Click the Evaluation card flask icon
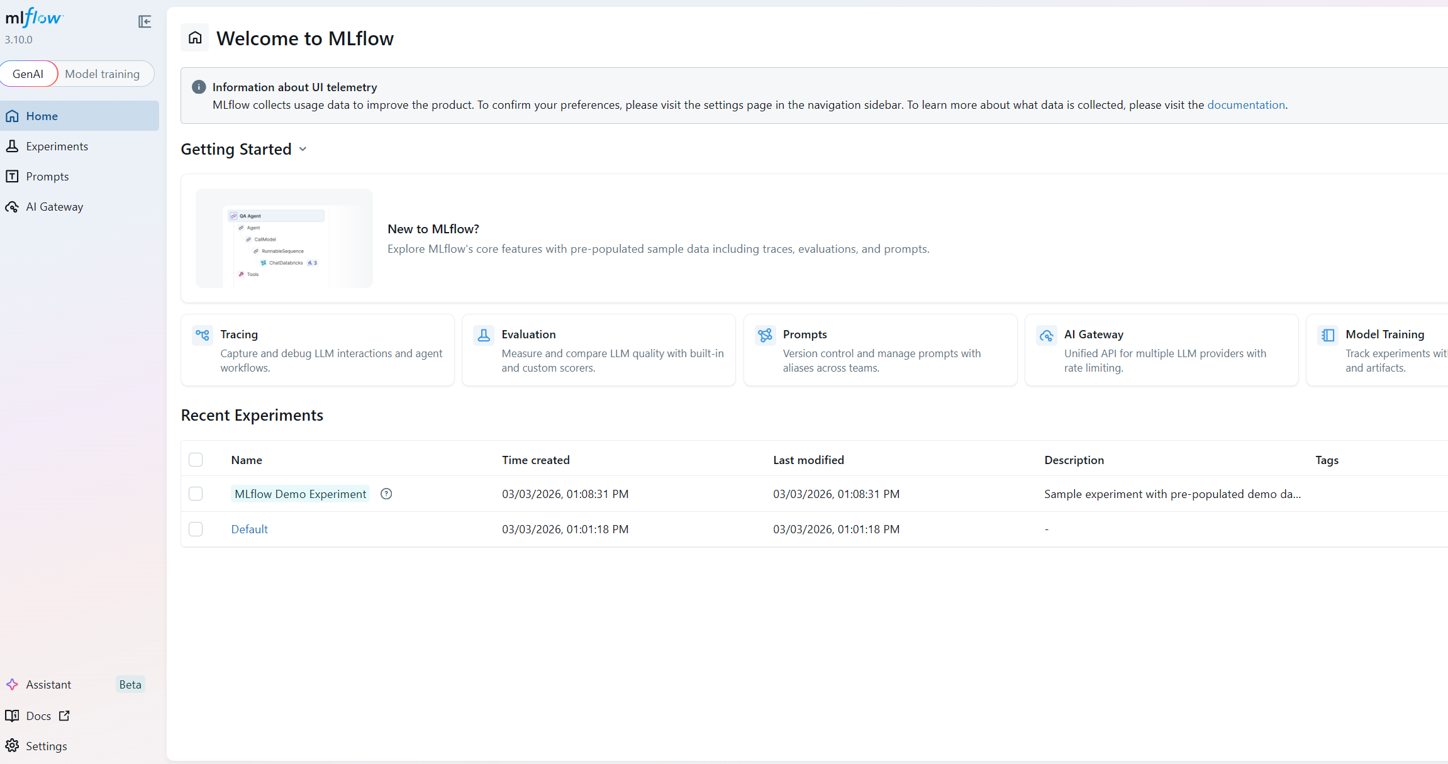1448x764 pixels. pyautogui.click(x=484, y=335)
